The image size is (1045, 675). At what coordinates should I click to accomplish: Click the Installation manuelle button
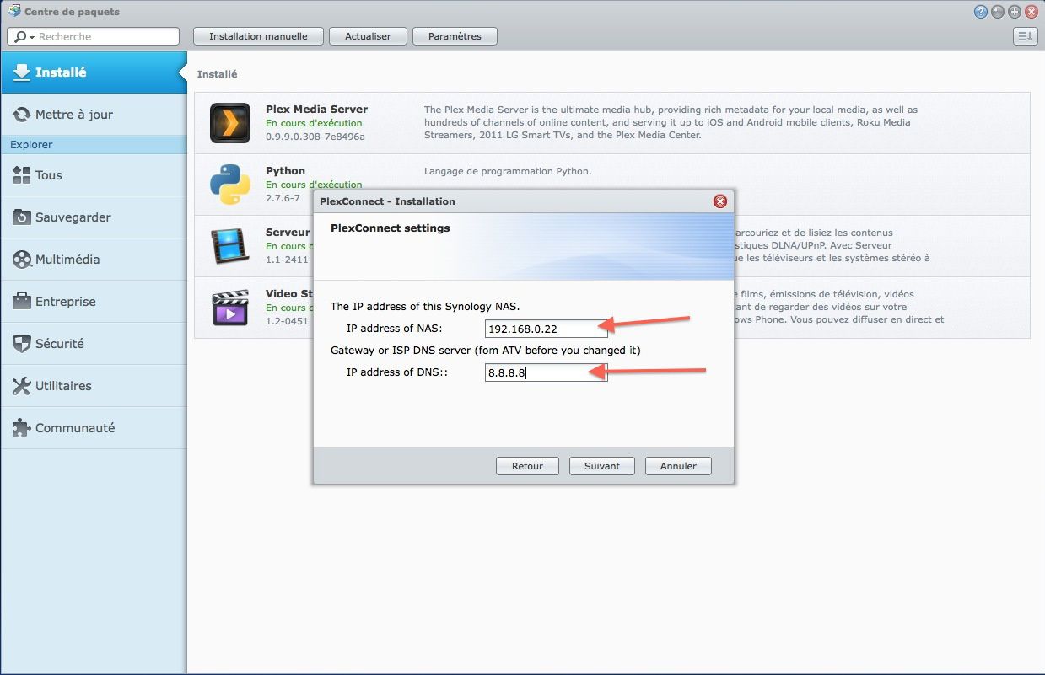pos(258,36)
